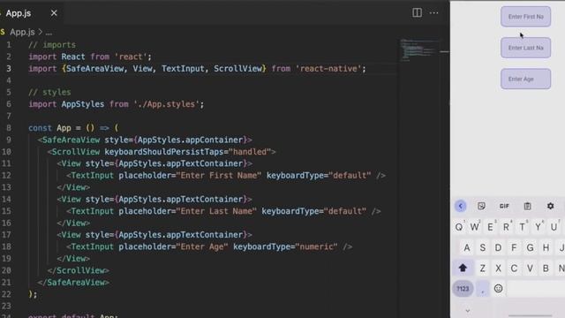This screenshot has width=565, height=318.
Task: Collapse the keyboard toolbar with back arrow
Action: click(x=461, y=206)
